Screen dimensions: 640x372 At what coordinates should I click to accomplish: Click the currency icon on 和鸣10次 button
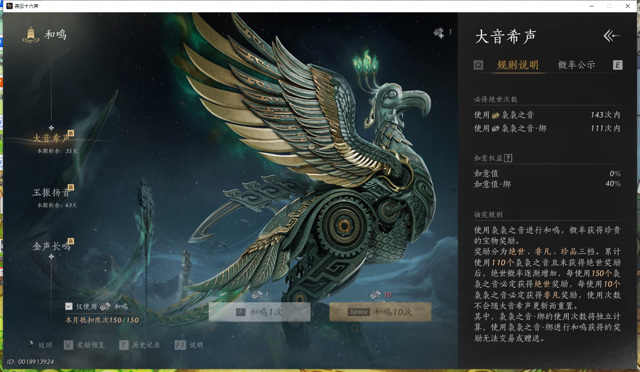(375, 295)
